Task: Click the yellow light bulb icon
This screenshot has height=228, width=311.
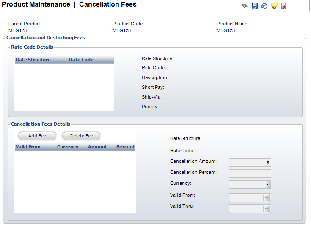Action: pyautogui.click(x=274, y=6)
